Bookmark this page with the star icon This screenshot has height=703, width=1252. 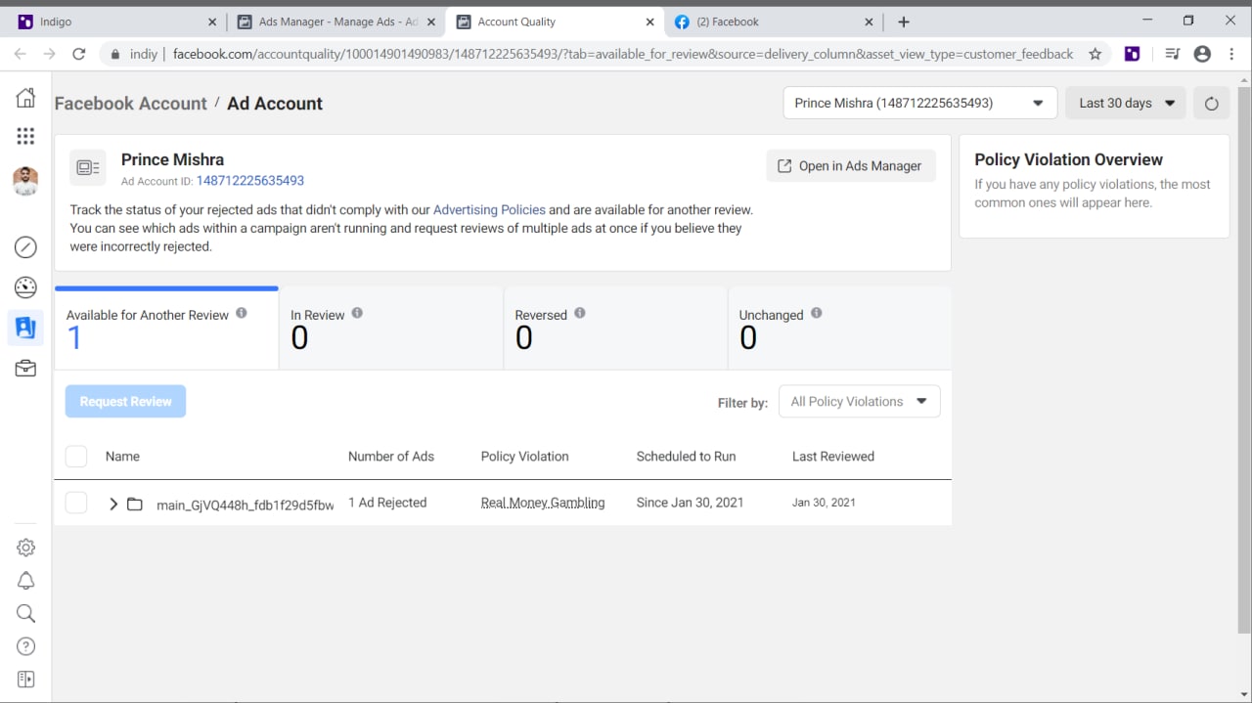pos(1095,54)
